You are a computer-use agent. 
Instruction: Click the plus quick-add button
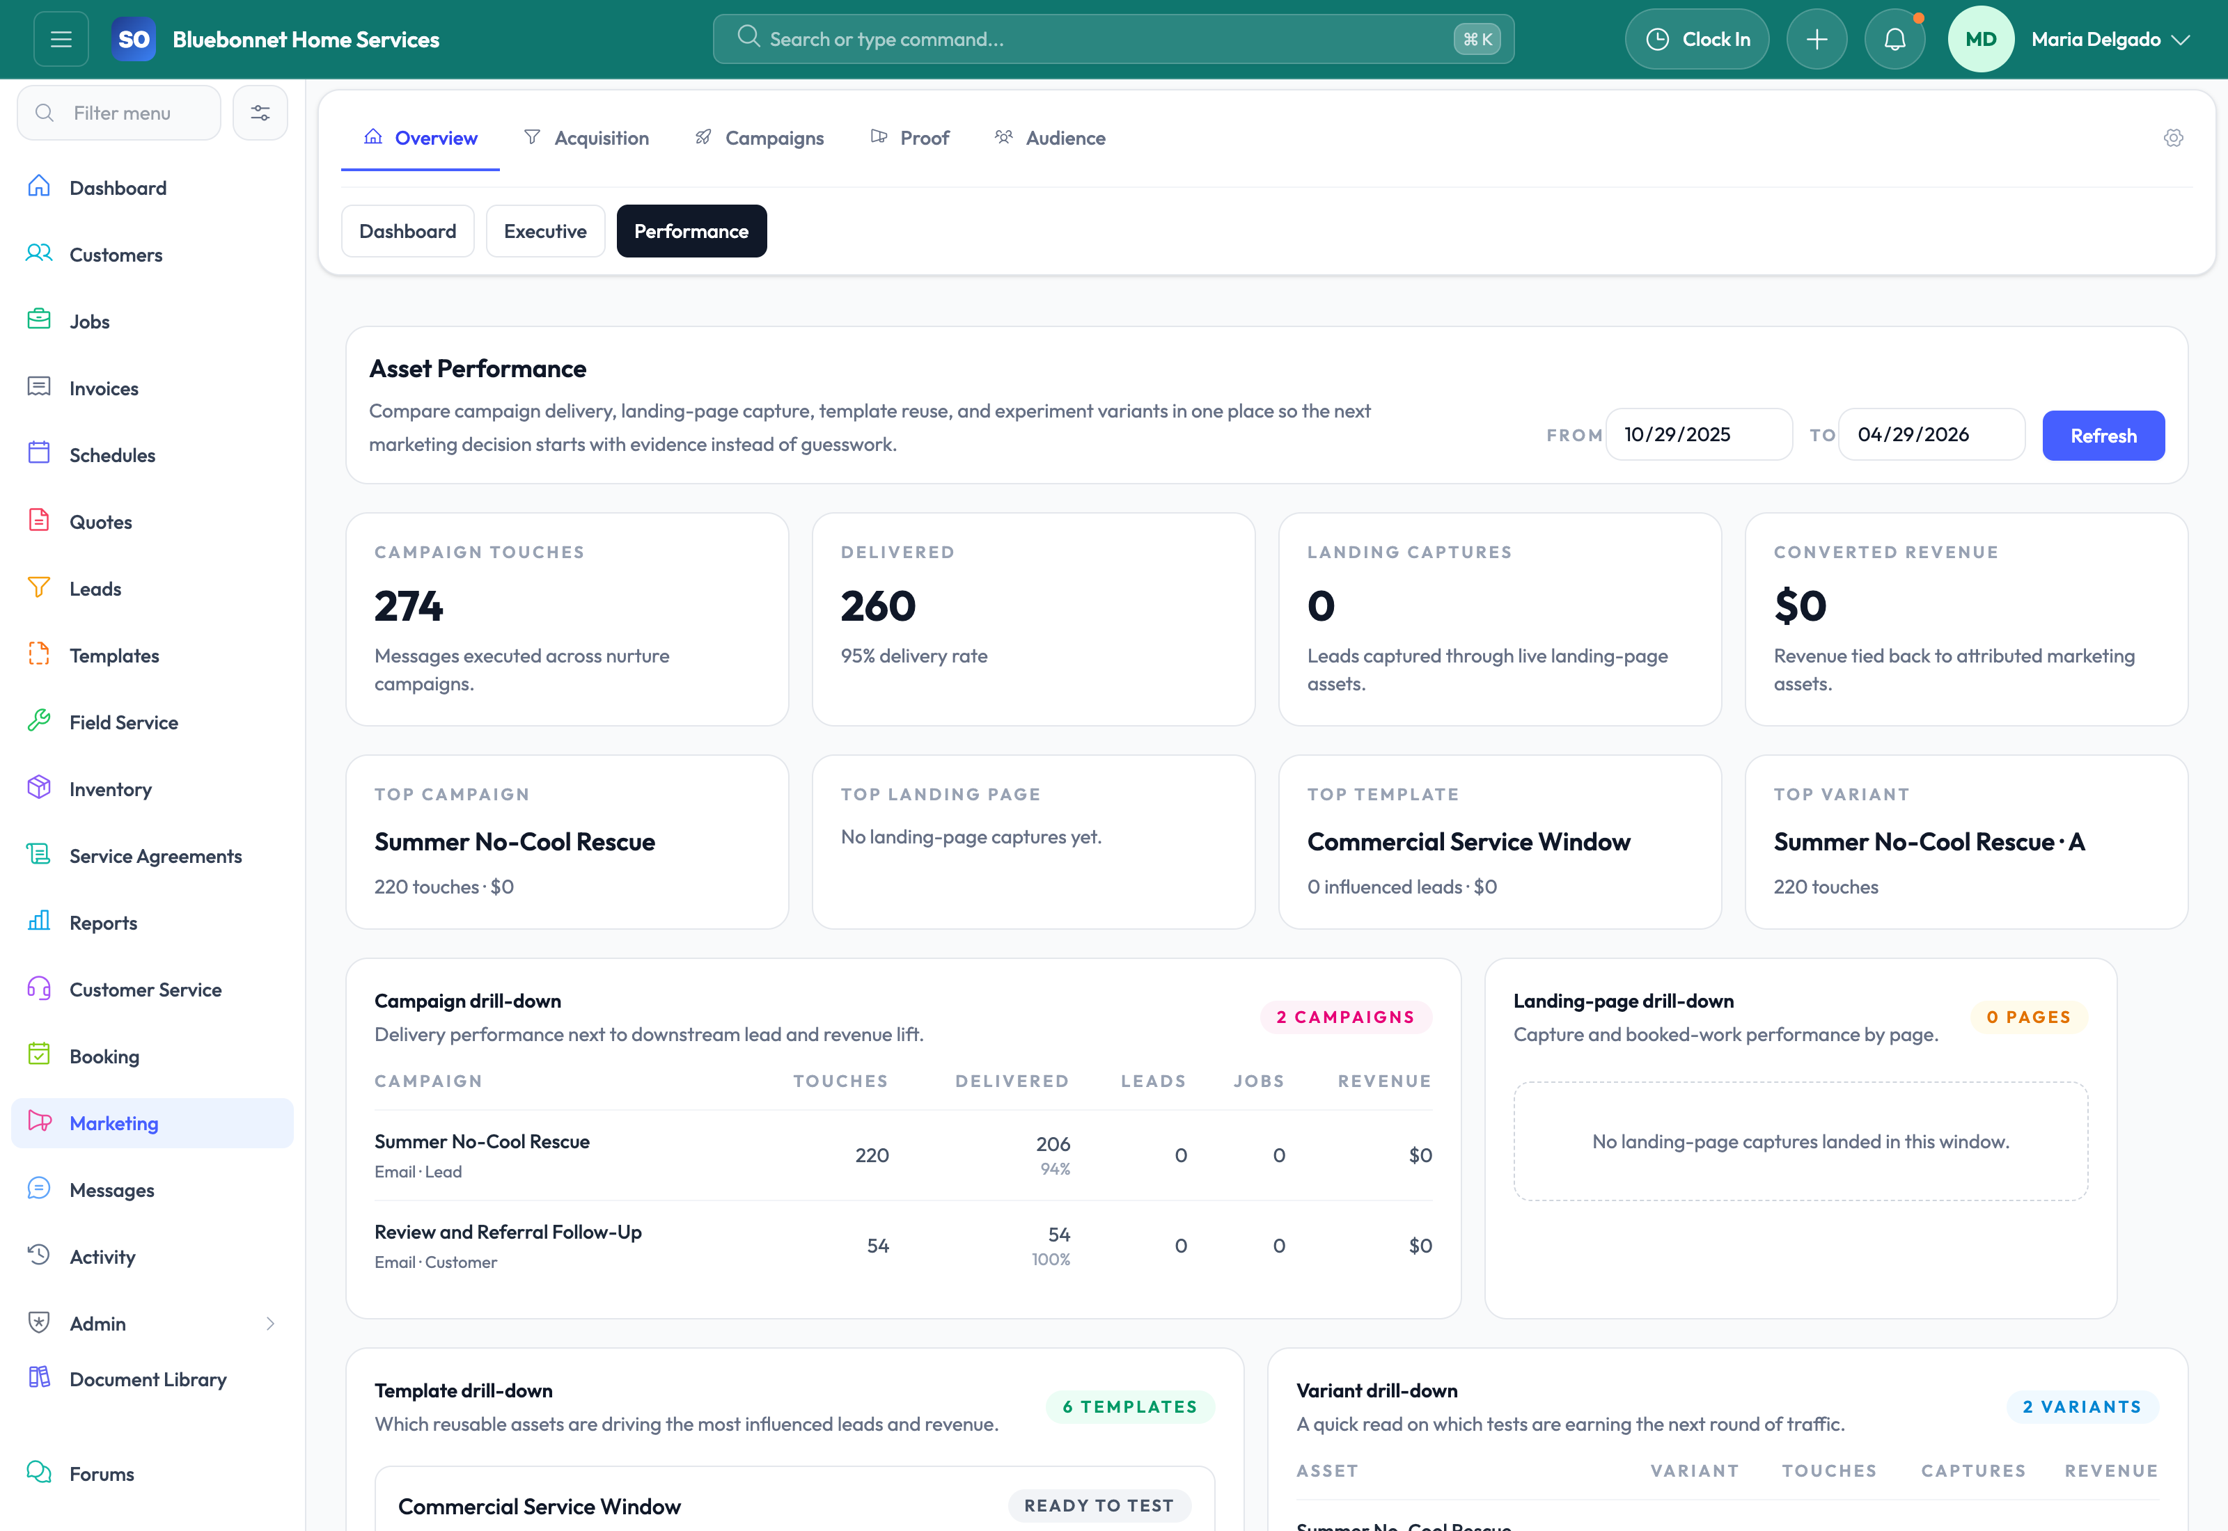[x=1817, y=40]
